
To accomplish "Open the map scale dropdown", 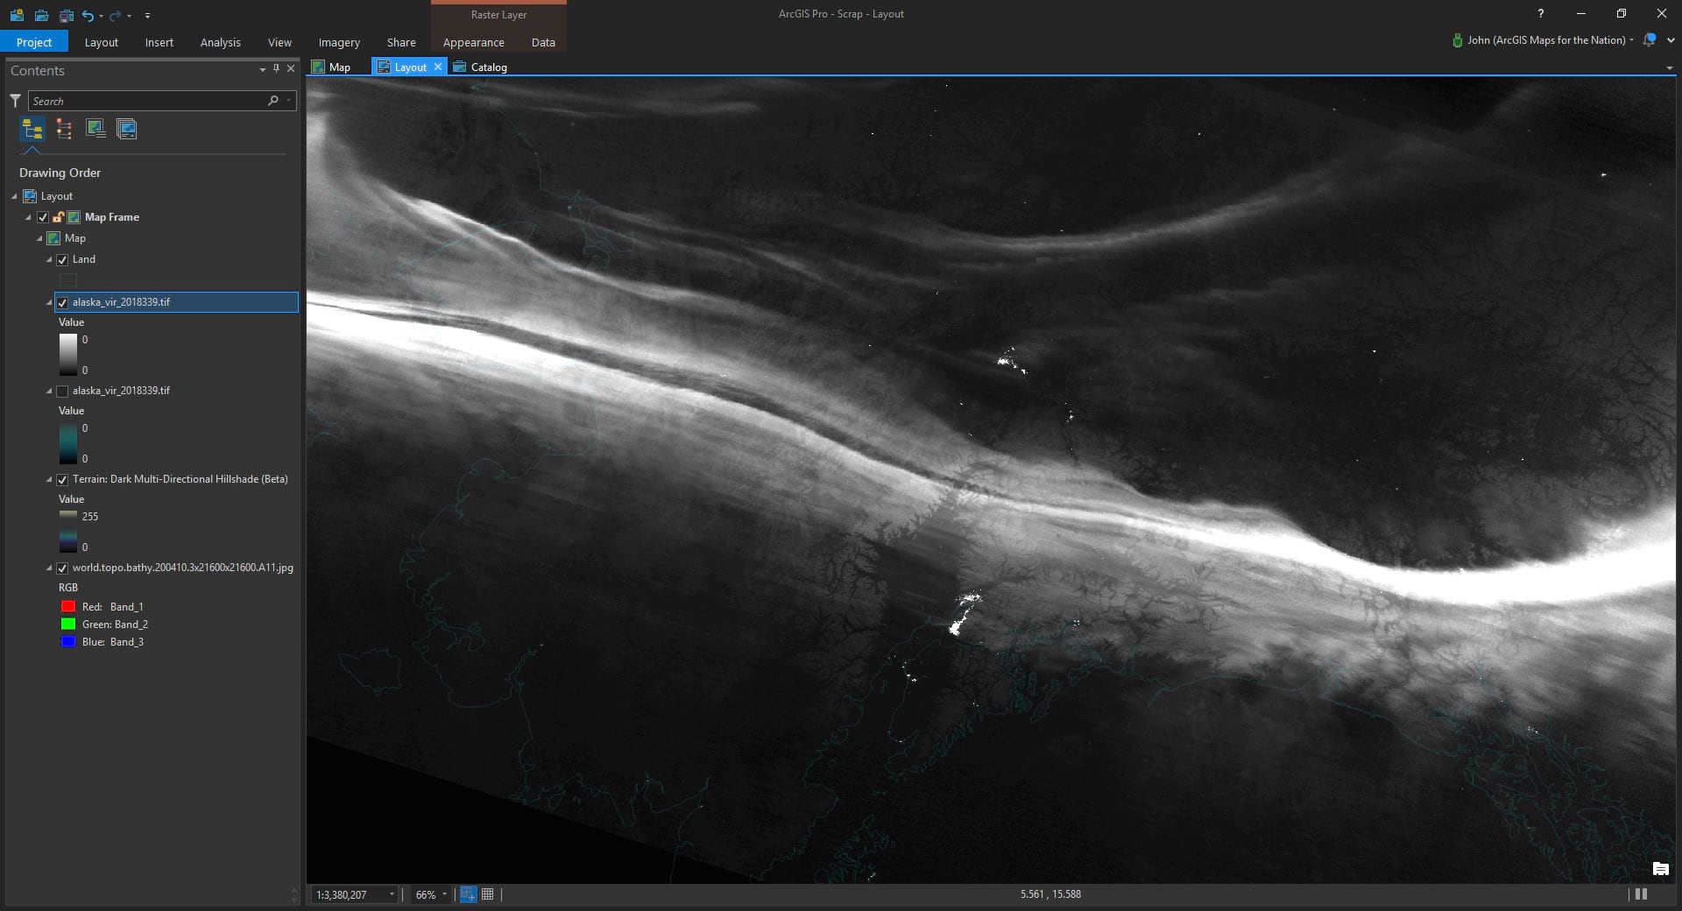I will 392,894.
